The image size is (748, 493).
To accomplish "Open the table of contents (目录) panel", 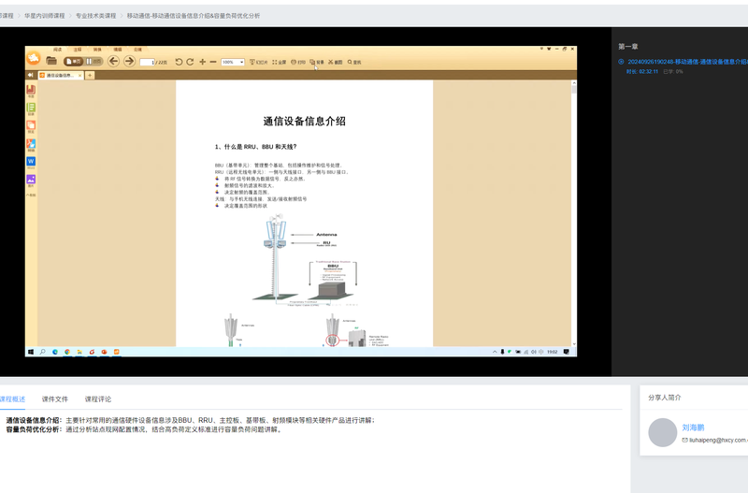I will pyautogui.click(x=31, y=109).
